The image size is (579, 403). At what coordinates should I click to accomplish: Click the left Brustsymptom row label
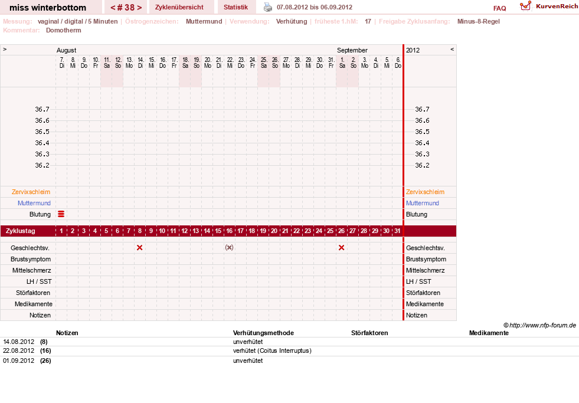click(x=31, y=259)
